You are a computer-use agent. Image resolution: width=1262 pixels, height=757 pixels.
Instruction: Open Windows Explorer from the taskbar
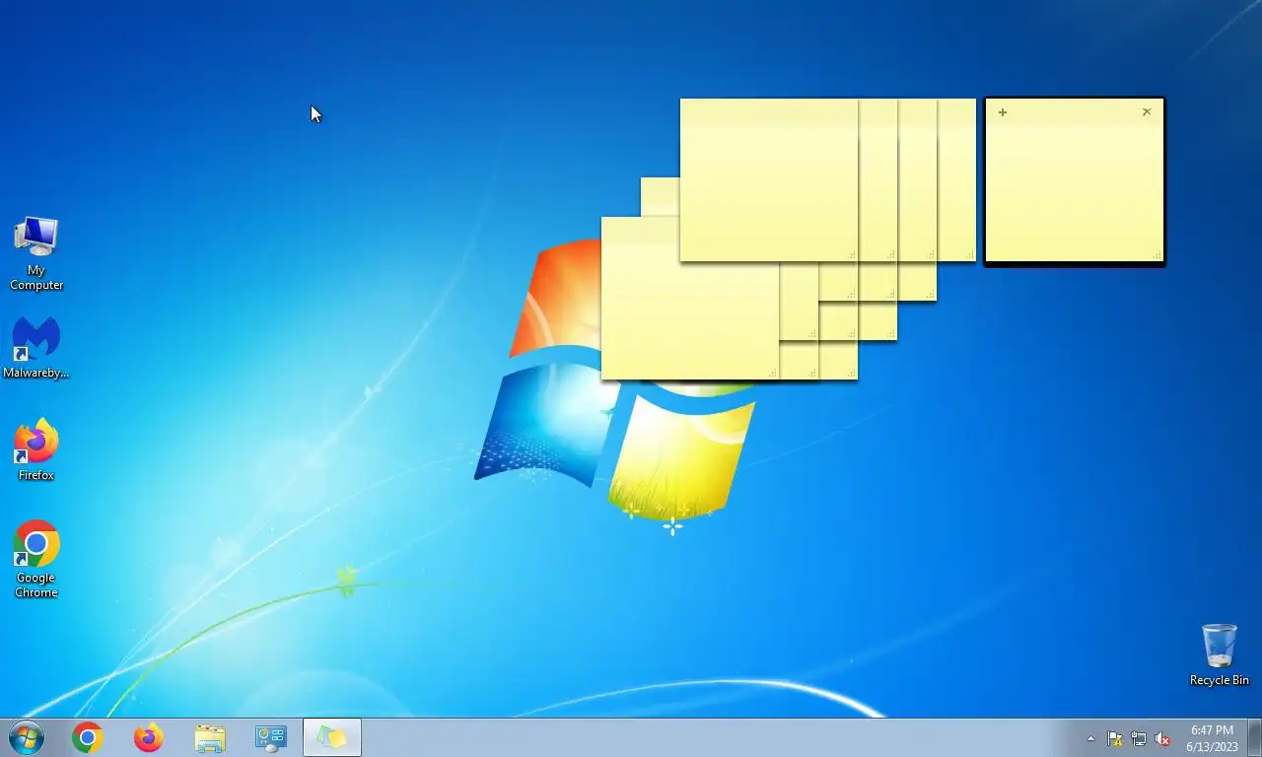point(210,737)
